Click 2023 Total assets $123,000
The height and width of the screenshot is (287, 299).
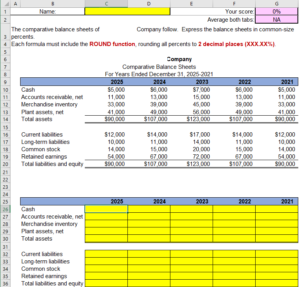click(x=198, y=119)
